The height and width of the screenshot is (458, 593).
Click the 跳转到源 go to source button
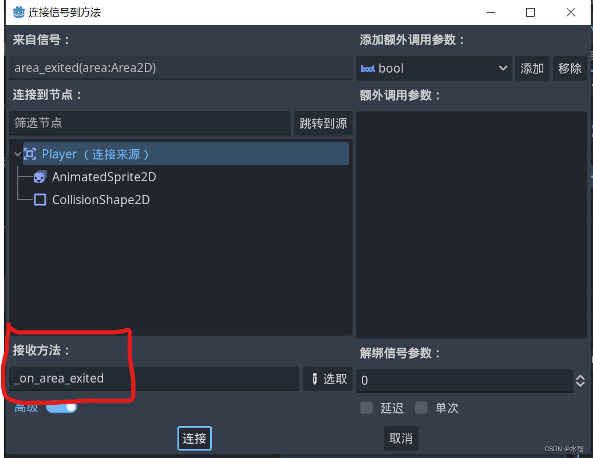coord(323,123)
